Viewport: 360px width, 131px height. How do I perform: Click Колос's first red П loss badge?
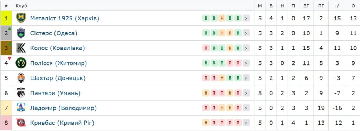point(206,48)
